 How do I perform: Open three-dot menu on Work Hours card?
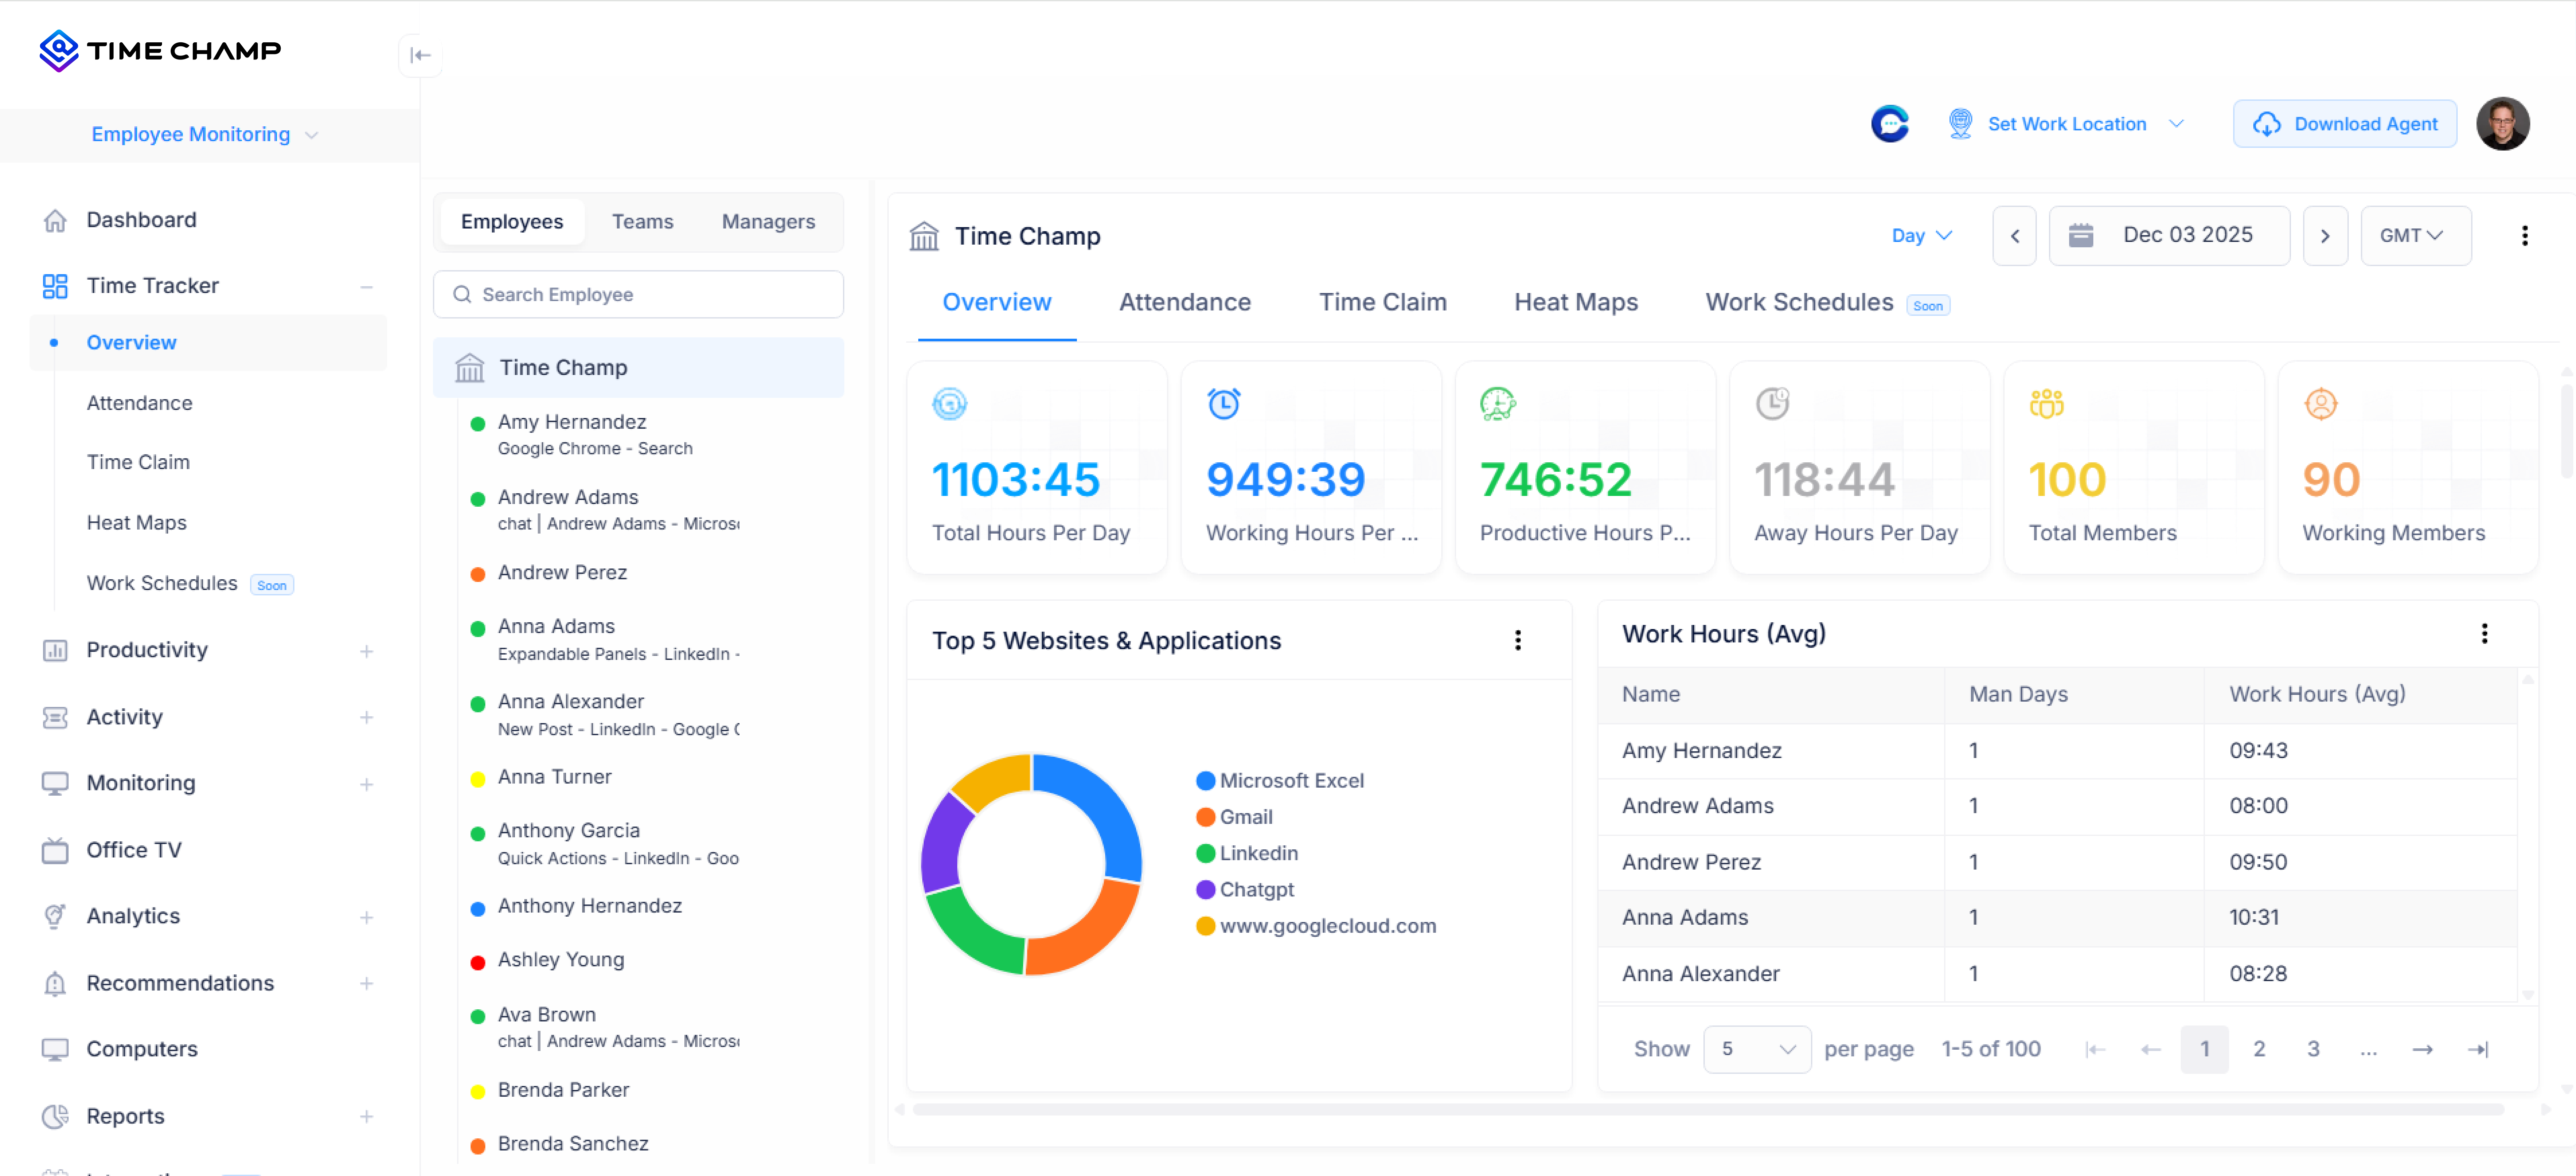(2484, 633)
